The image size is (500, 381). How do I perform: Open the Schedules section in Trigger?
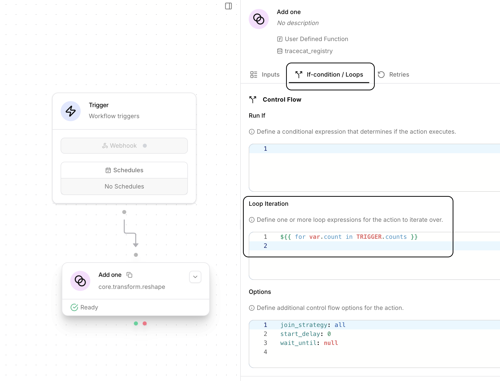click(x=124, y=170)
